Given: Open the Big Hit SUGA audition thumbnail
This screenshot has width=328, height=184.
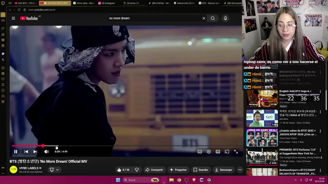Looking at the screenshot, I should [262, 118].
